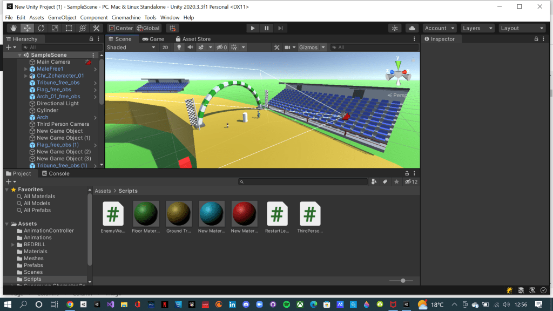Mute or unmute scene audio
Screen dimensions: 553x311
click(190, 48)
